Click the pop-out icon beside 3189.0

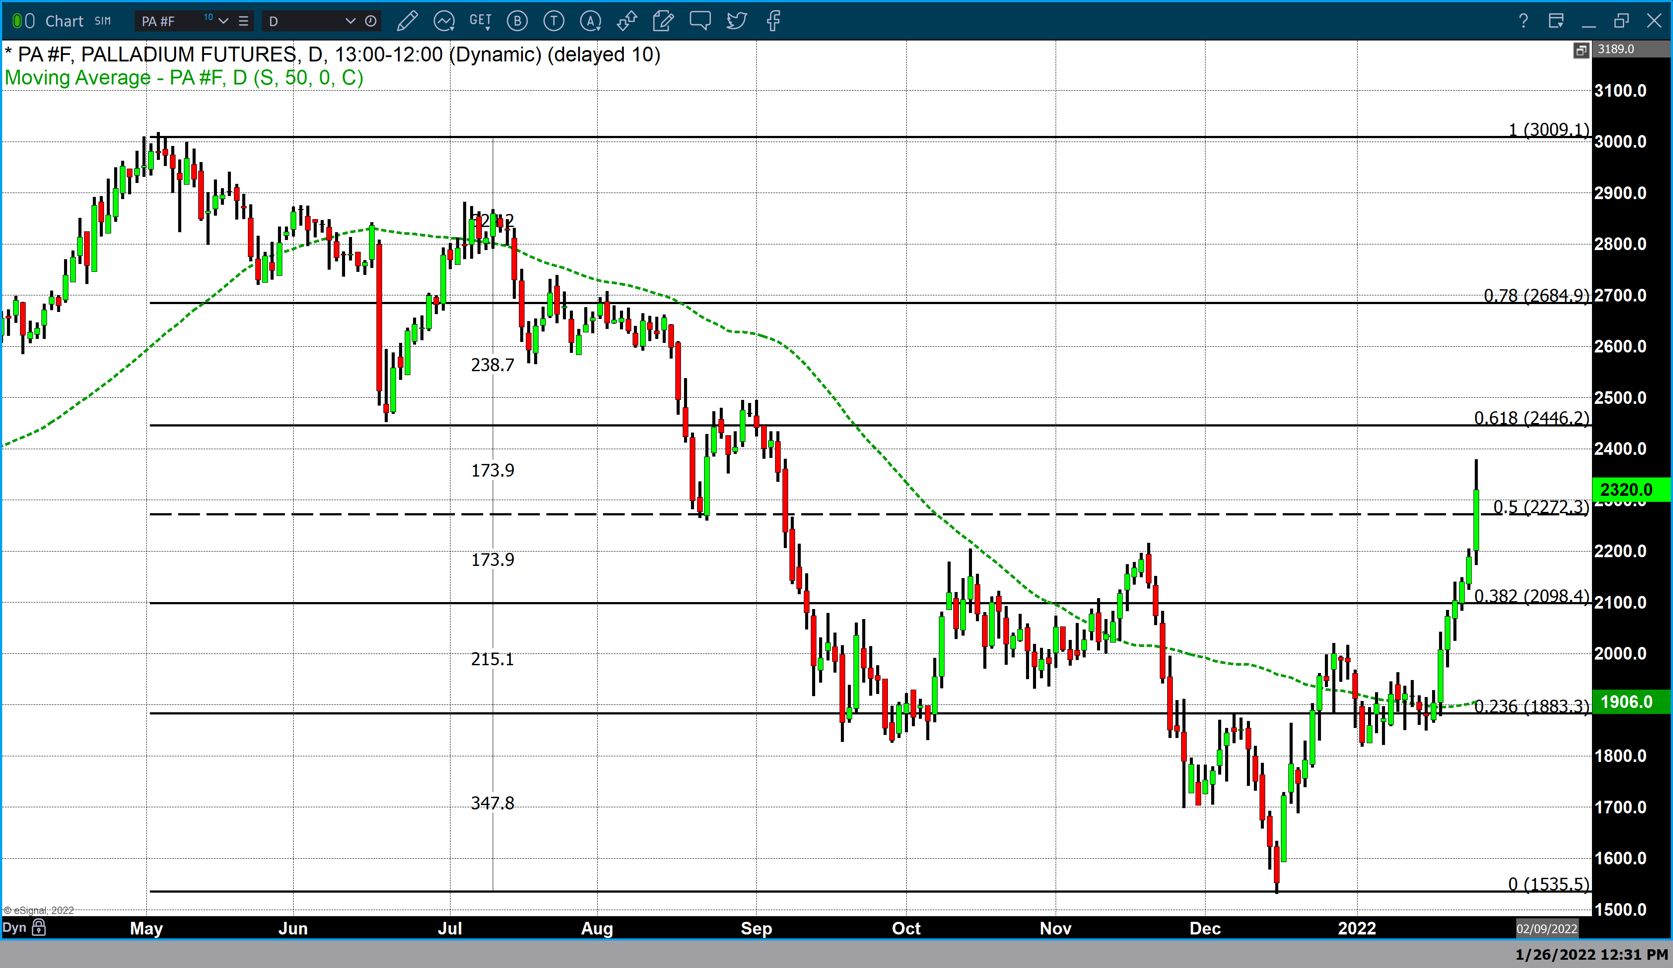pos(1582,50)
